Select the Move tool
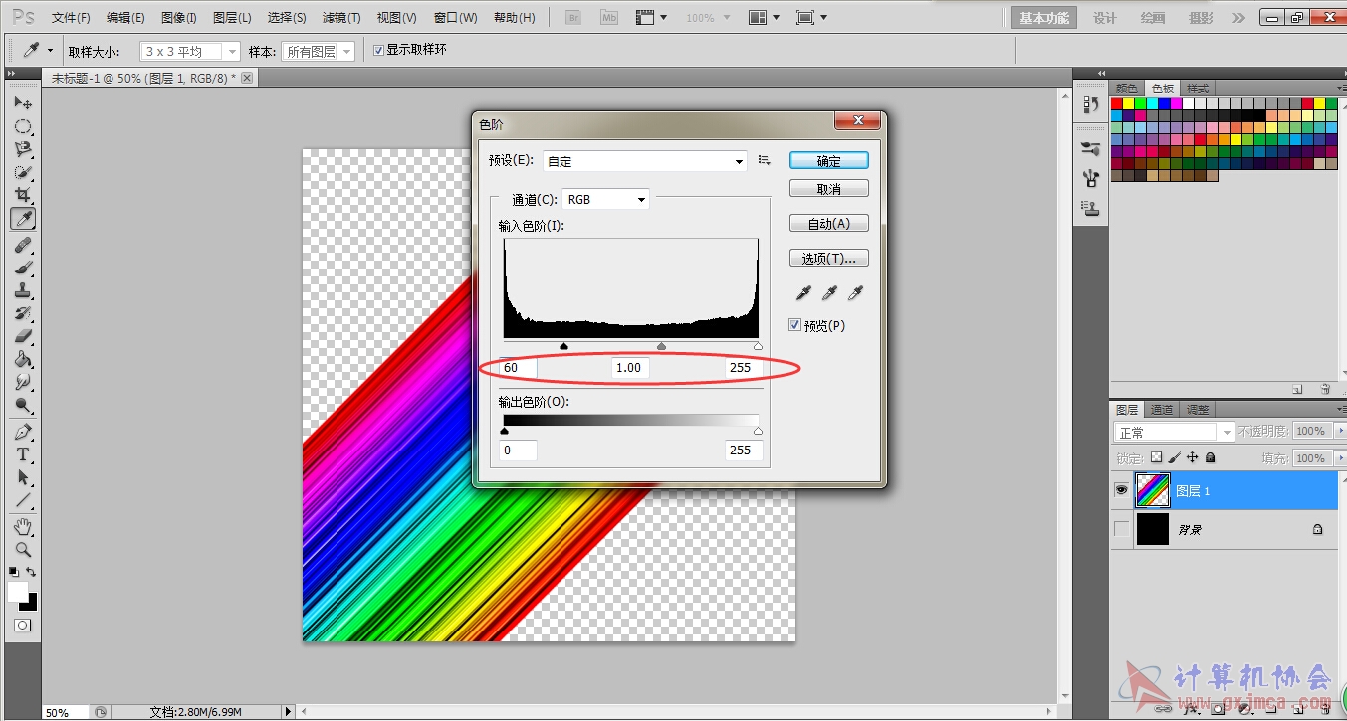The width and height of the screenshot is (1347, 721). 22,102
